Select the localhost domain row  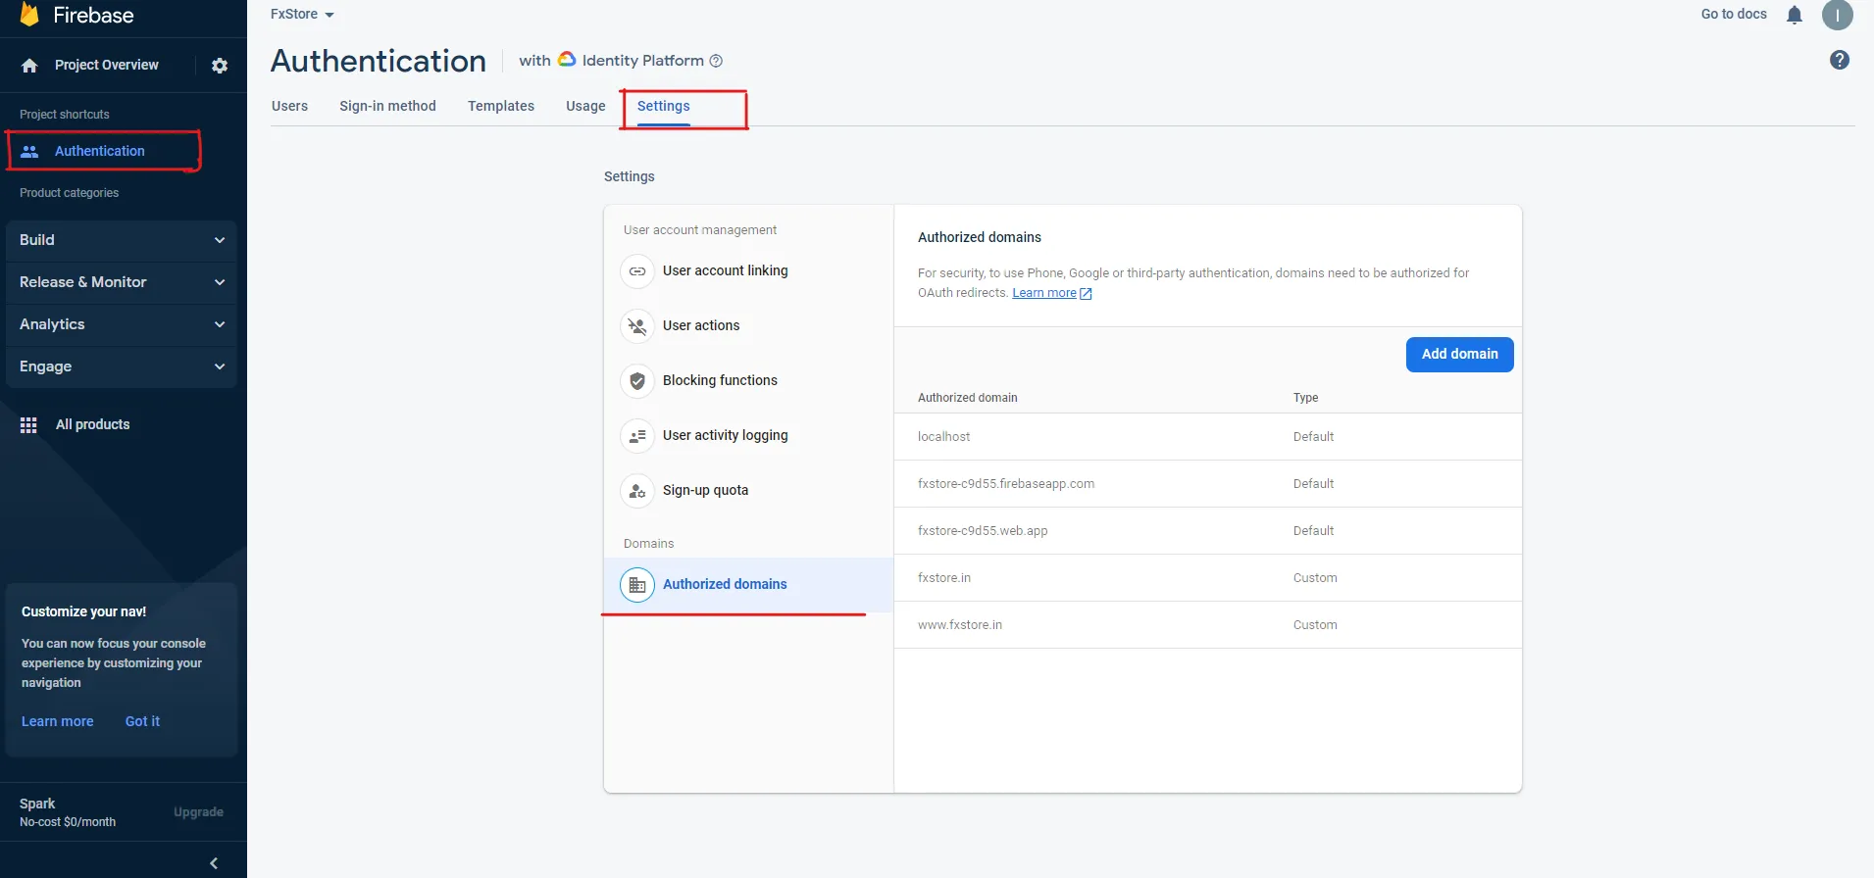1208,437
